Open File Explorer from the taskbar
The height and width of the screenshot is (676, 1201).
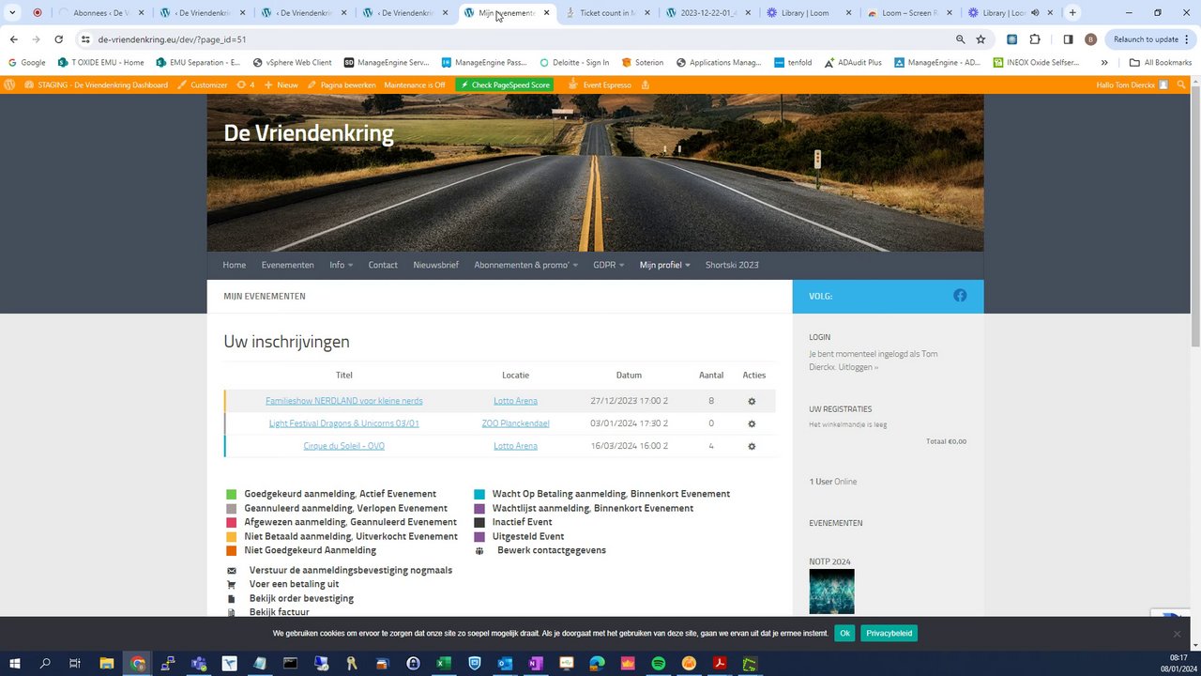(x=107, y=664)
